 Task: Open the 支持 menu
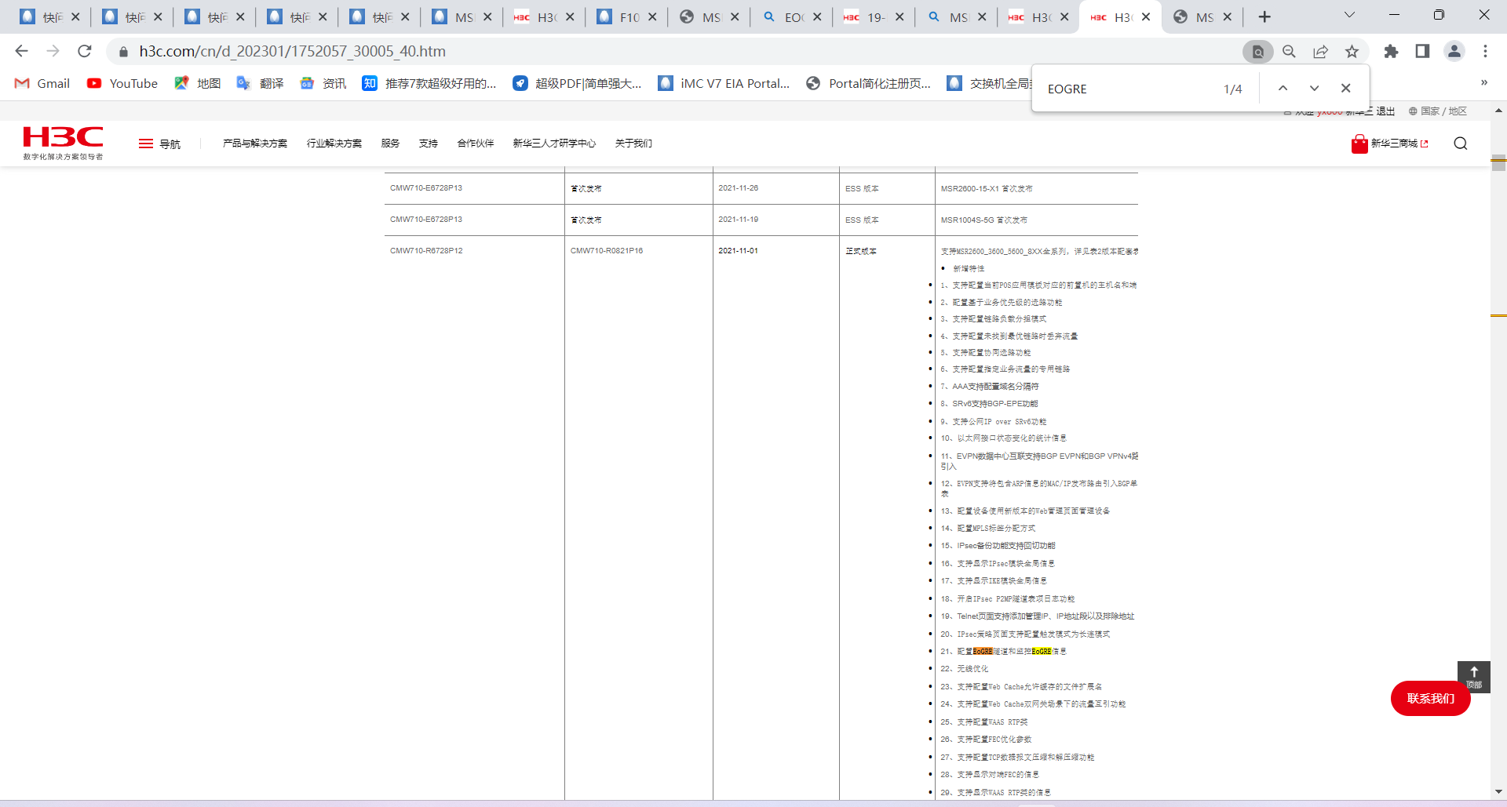(429, 144)
